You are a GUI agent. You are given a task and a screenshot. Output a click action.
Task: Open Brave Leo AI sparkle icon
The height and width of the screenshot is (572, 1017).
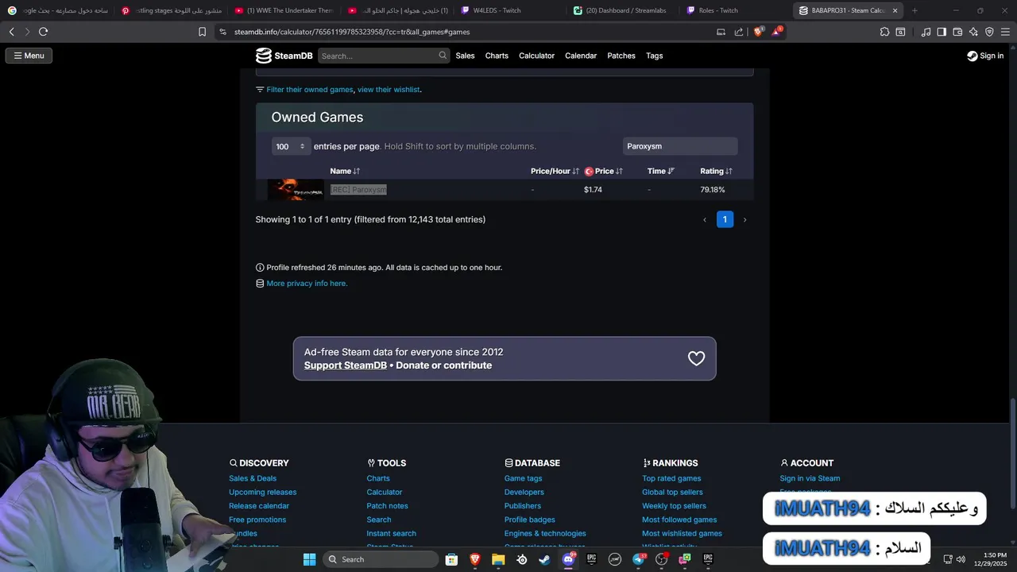(x=973, y=32)
